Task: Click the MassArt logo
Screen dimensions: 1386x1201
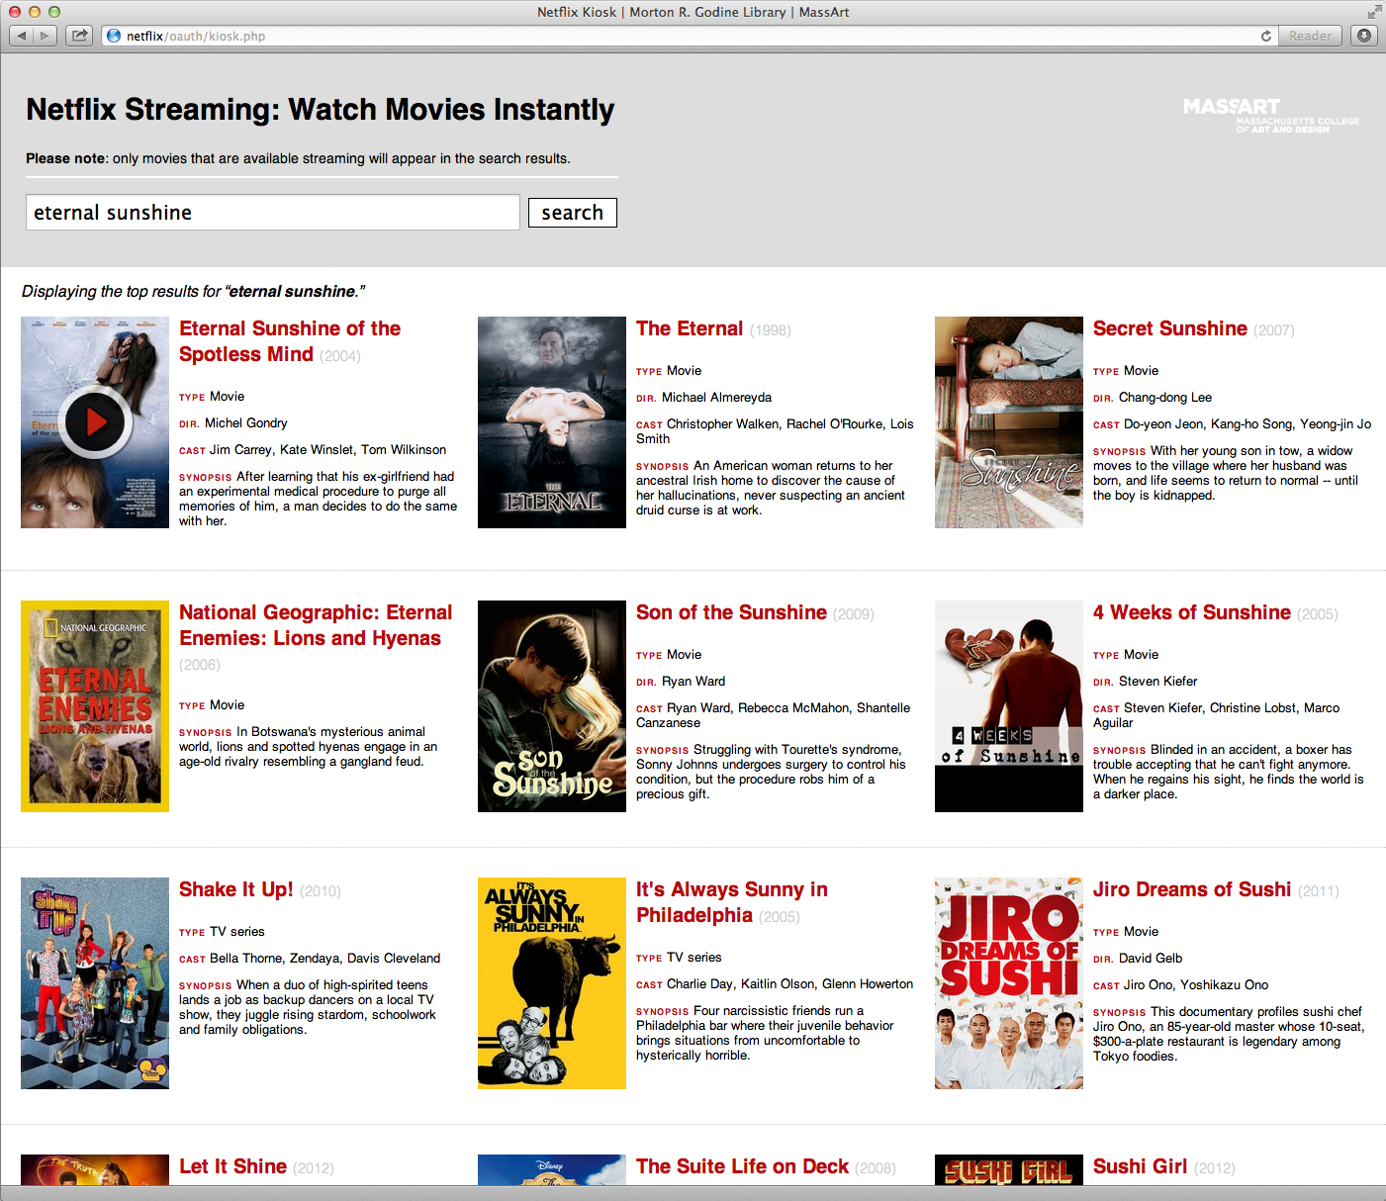Action: (x=1270, y=115)
